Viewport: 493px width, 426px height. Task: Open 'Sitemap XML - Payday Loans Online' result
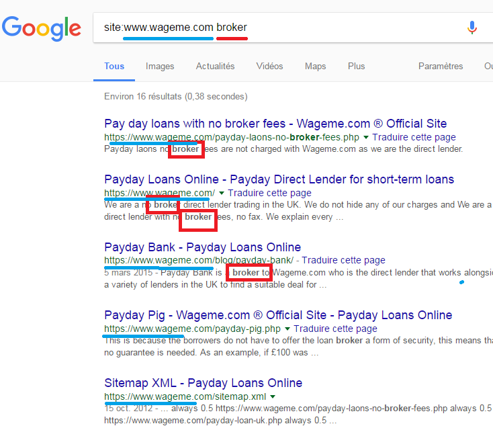click(x=203, y=383)
